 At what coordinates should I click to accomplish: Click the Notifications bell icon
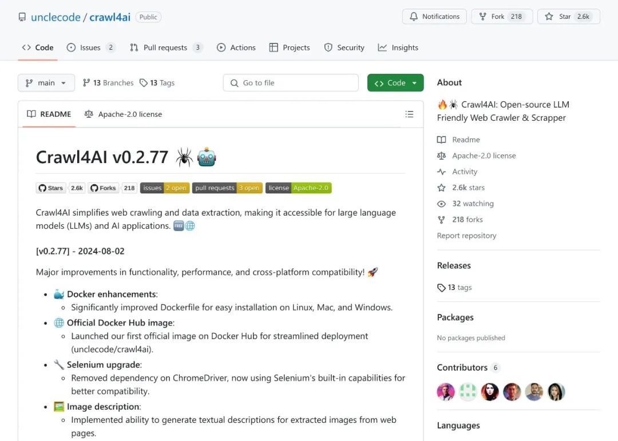(x=414, y=17)
